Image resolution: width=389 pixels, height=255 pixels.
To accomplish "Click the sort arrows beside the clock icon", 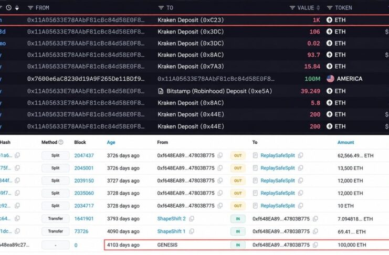I will tap(17, 8).
